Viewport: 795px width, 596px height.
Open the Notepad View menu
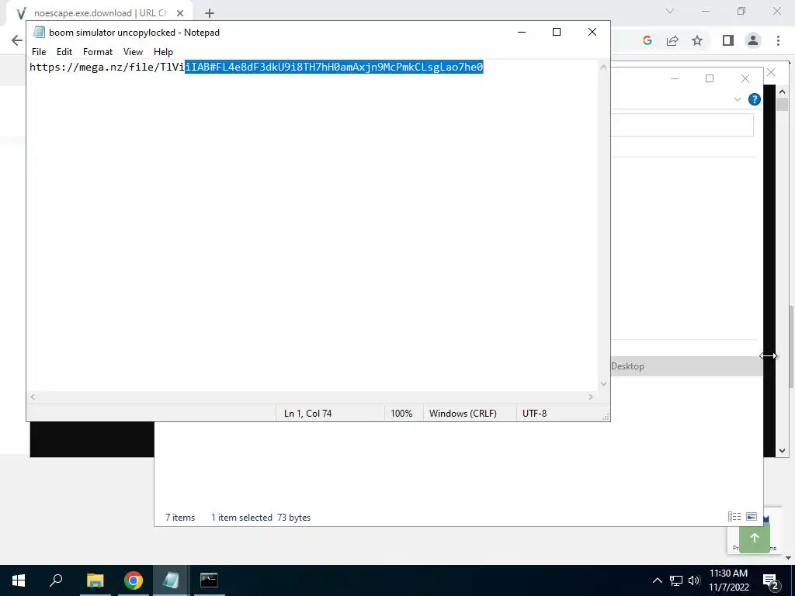pyautogui.click(x=133, y=52)
